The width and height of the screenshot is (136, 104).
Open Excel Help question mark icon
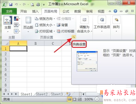[x=115, y=11]
